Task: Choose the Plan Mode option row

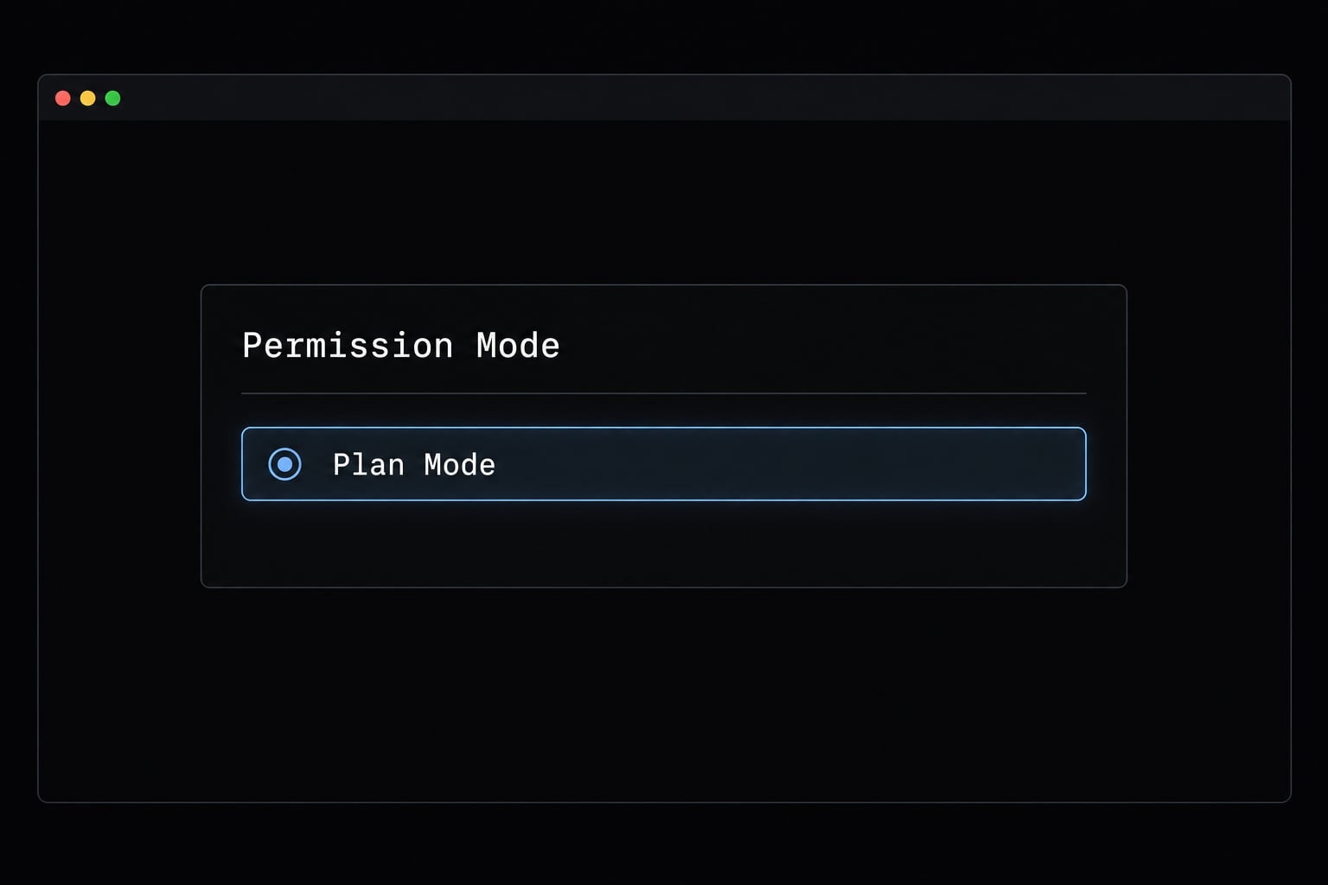Action: [x=663, y=464]
